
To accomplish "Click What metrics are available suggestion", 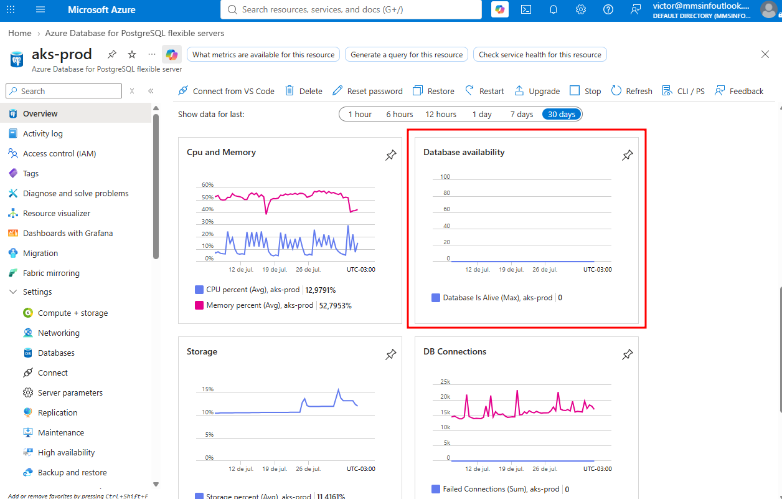I will click(x=263, y=55).
